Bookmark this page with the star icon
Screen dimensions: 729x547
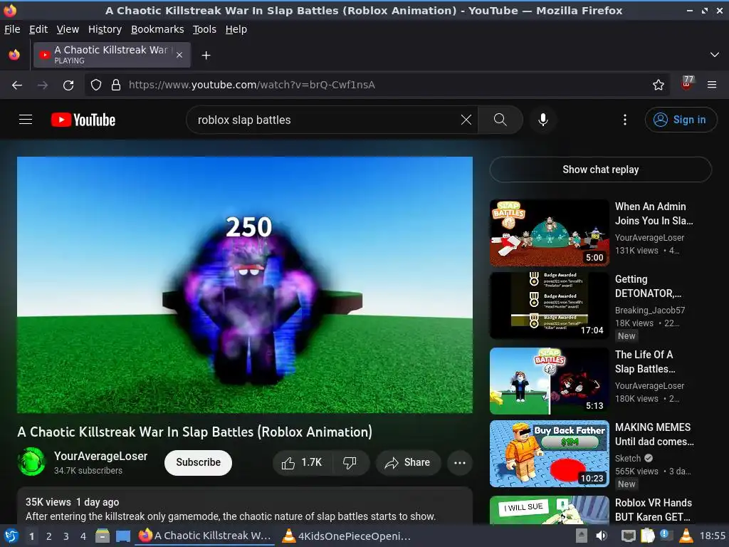coord(659,85)
